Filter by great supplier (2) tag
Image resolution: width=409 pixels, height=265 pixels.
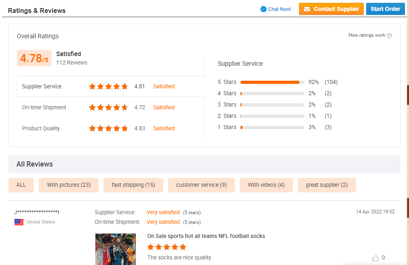[327, 185]
